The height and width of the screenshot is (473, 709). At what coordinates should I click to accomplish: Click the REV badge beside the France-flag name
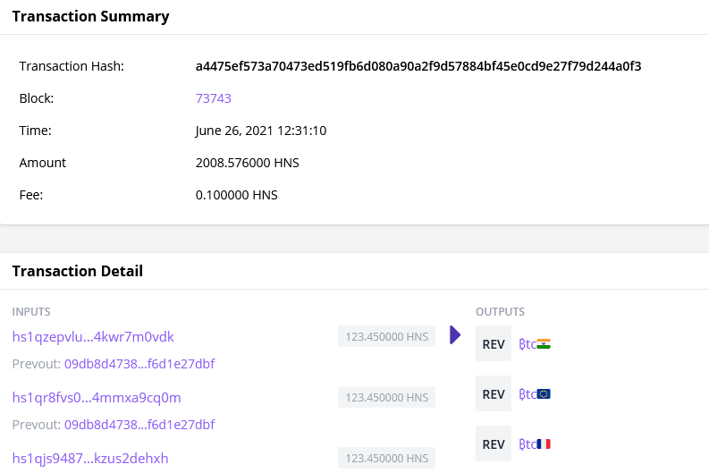(494, 444)
